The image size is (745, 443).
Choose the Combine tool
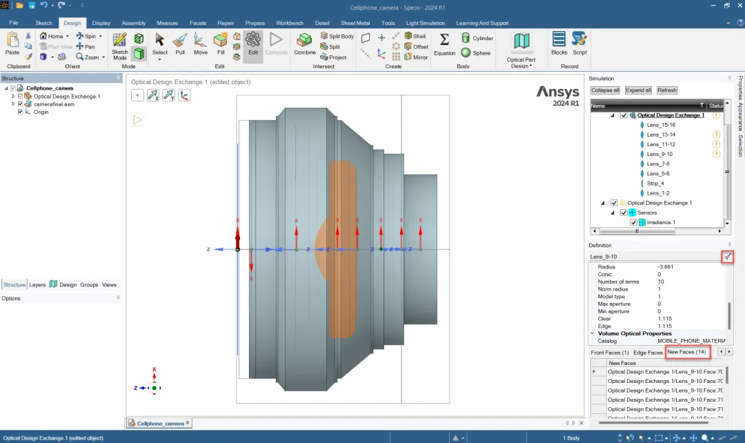point(305,45)
